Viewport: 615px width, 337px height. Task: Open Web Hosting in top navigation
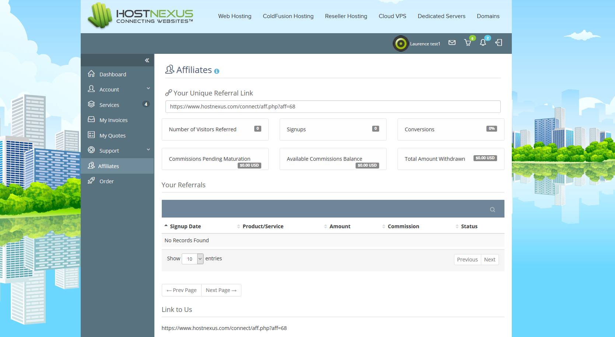pos(234,16)
